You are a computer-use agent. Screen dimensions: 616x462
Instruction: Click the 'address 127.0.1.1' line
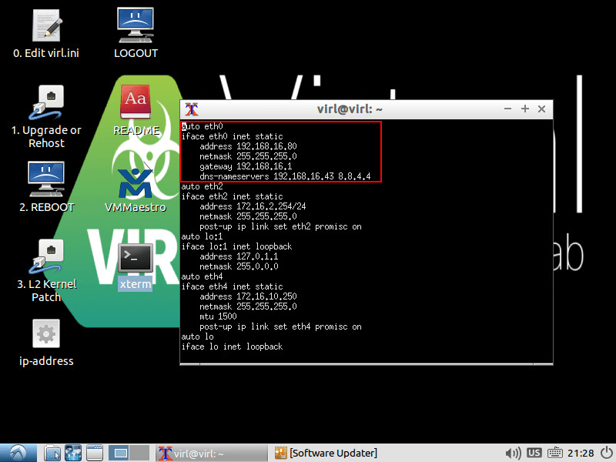[x=239, y=256]
